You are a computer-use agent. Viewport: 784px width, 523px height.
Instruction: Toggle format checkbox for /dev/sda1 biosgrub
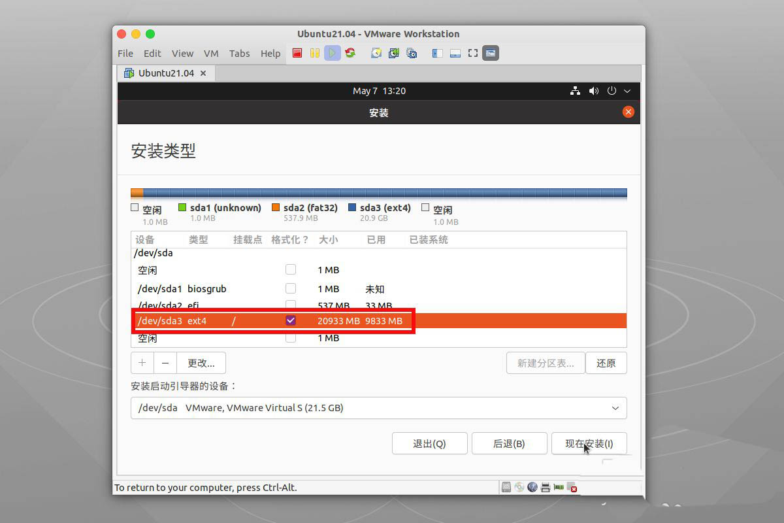291,288
